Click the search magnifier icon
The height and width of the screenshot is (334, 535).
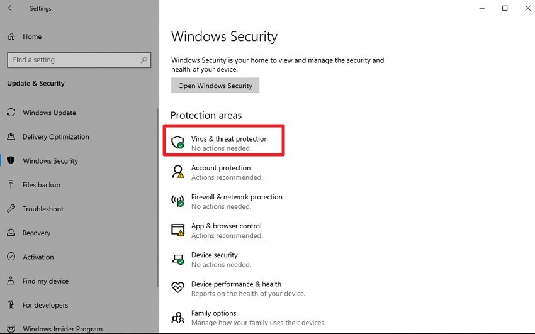point(144,60)
